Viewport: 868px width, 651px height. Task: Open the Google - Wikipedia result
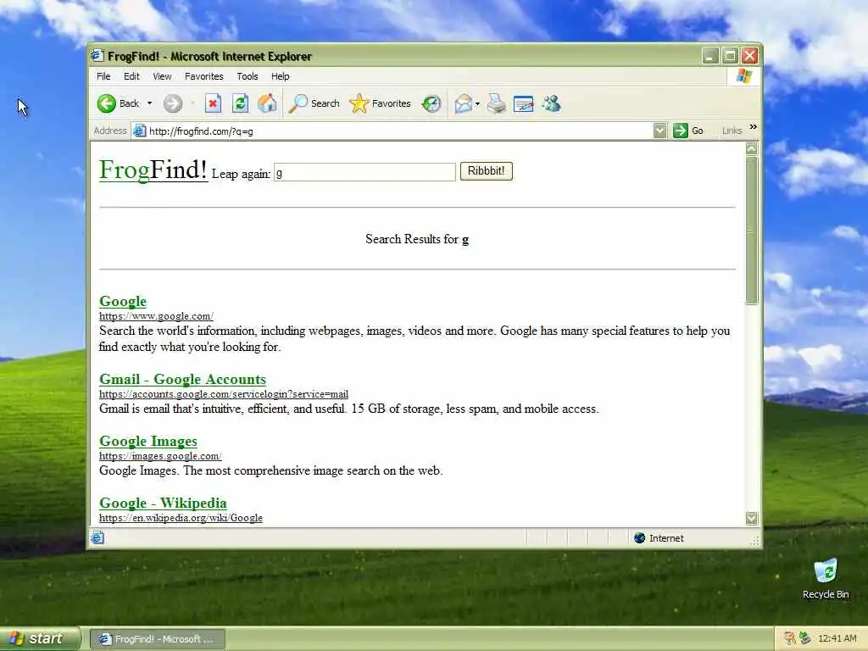tap(163, 504)
